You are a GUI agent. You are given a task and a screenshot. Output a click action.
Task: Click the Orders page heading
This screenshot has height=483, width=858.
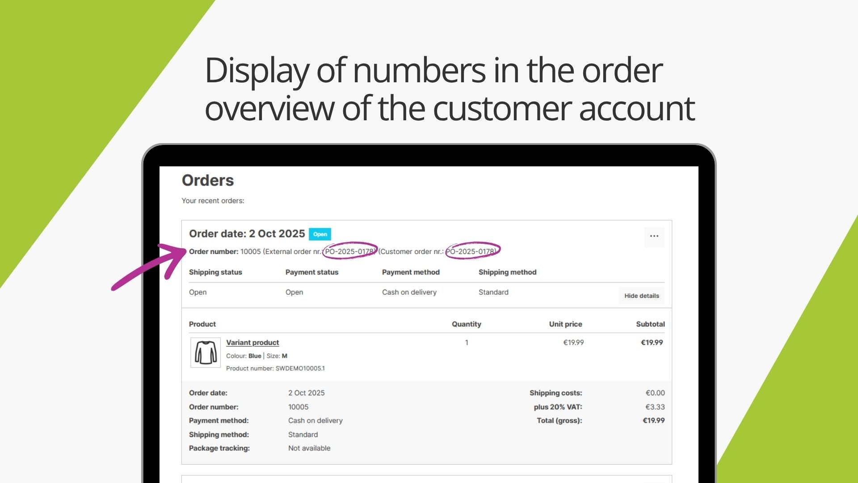click(208, 180)
